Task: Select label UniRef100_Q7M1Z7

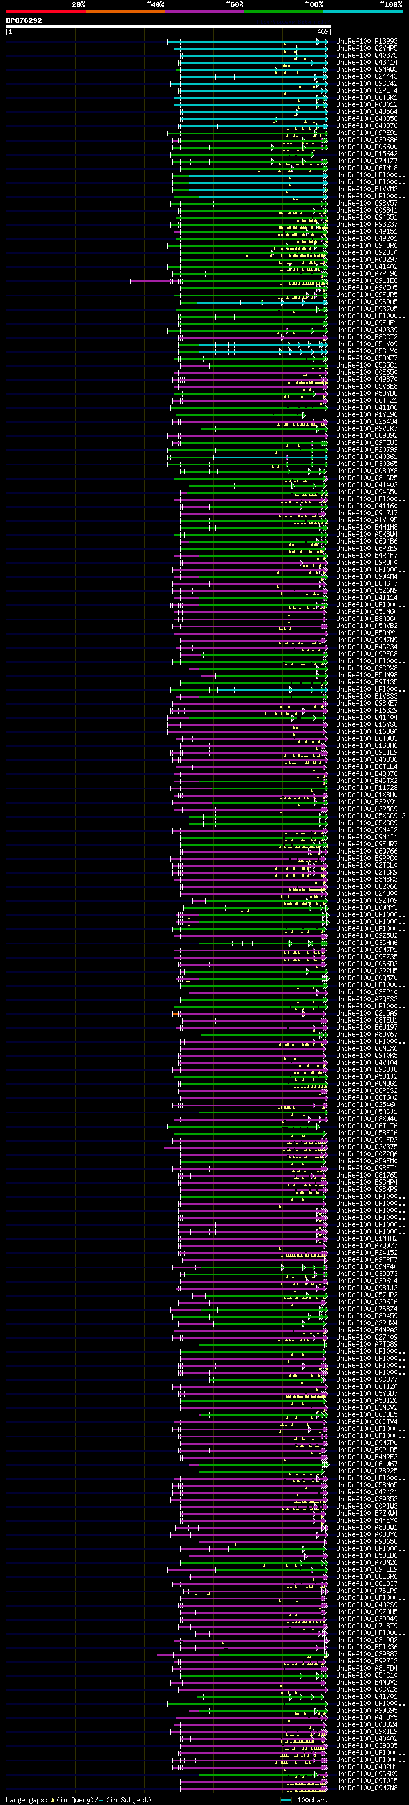Action: pos(366,161)
